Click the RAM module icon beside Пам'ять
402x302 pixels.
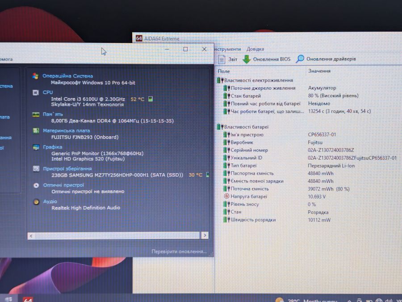(36, 114)
